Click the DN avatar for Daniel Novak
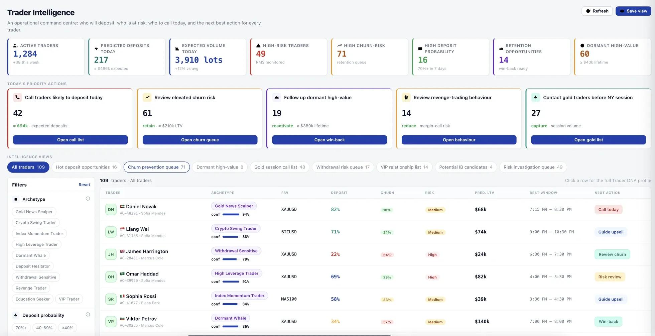The width and height of the screenshot is (655, 336). pos(111,210)
